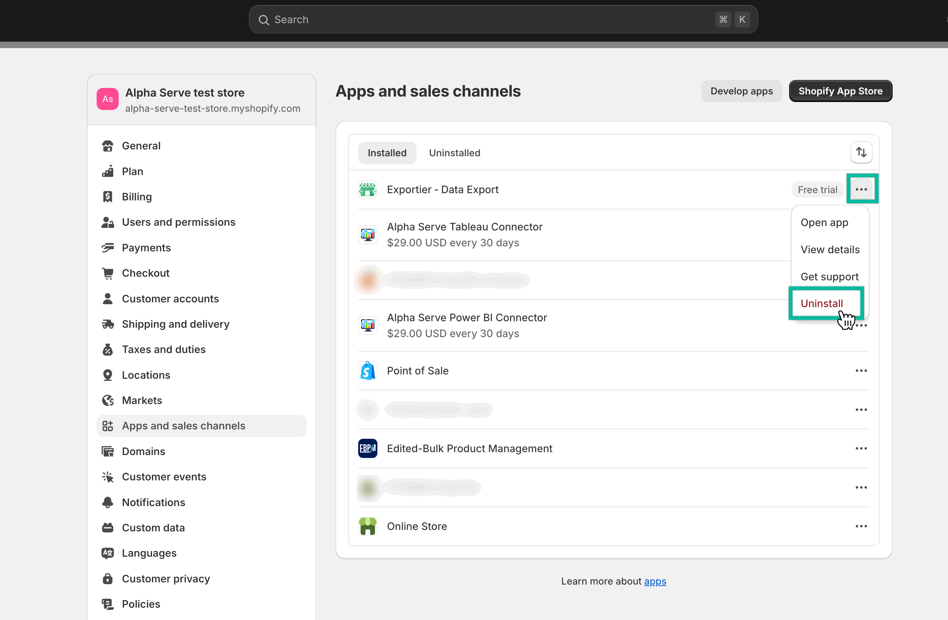Click the Customer accounts person icon

tap(107, 299)
